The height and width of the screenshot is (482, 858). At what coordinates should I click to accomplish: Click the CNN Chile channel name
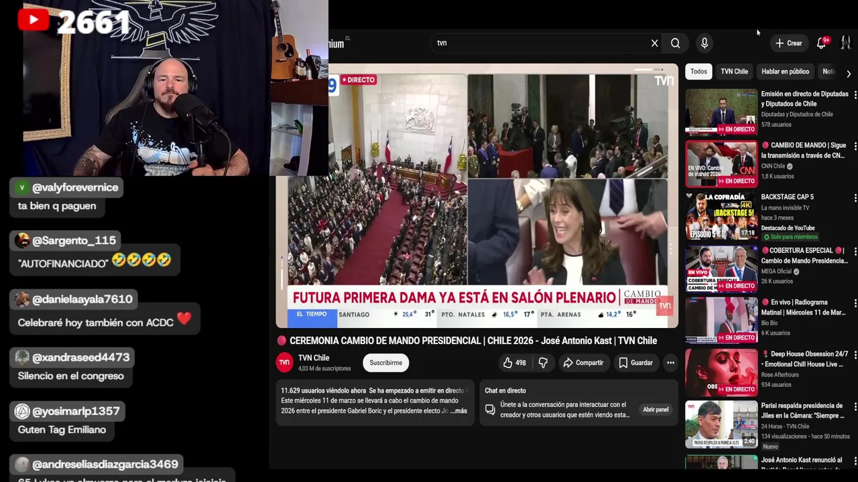[773, 166]
